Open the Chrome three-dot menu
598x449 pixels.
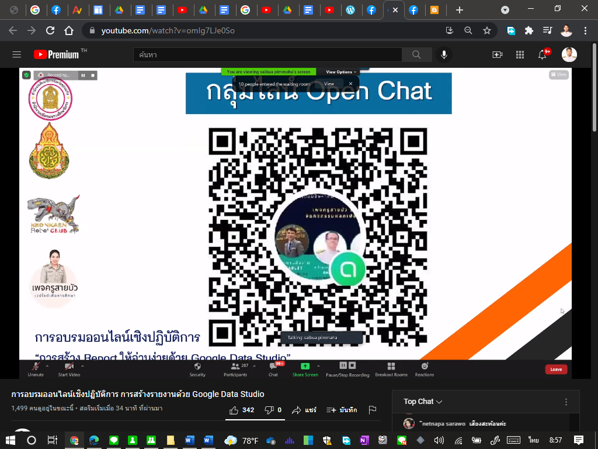[x=585, y=30]
